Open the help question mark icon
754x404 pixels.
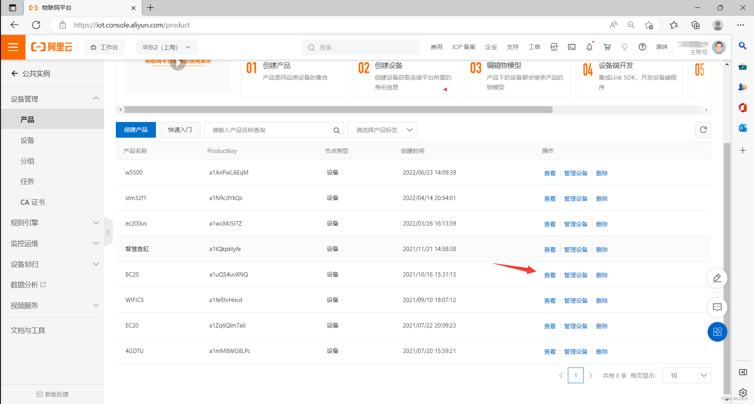pyautogui.click(x=642, y=47)
